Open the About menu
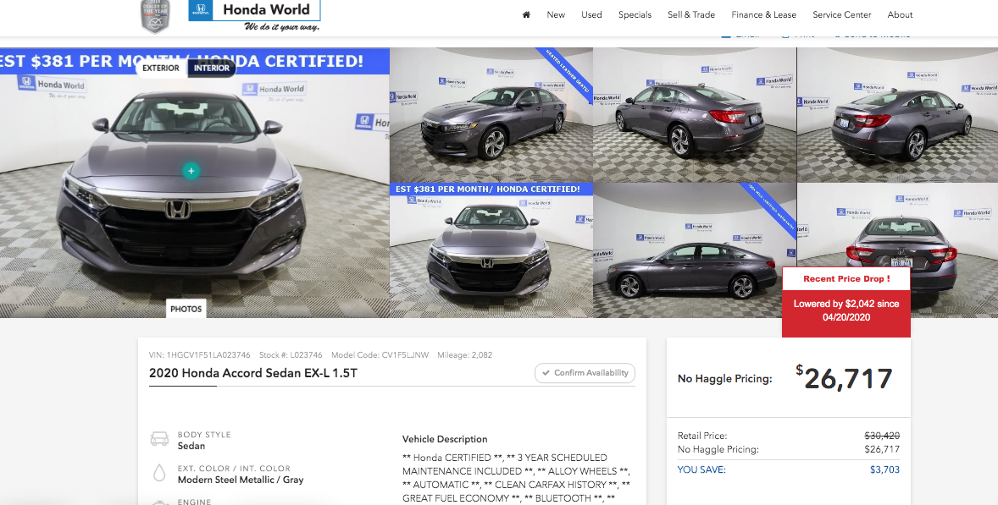 coord(900,14)
